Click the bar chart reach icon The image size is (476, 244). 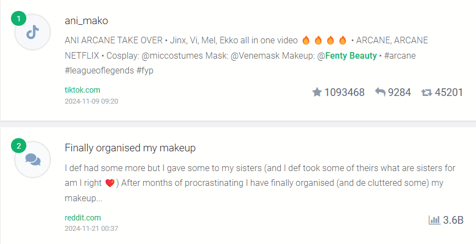434,220
